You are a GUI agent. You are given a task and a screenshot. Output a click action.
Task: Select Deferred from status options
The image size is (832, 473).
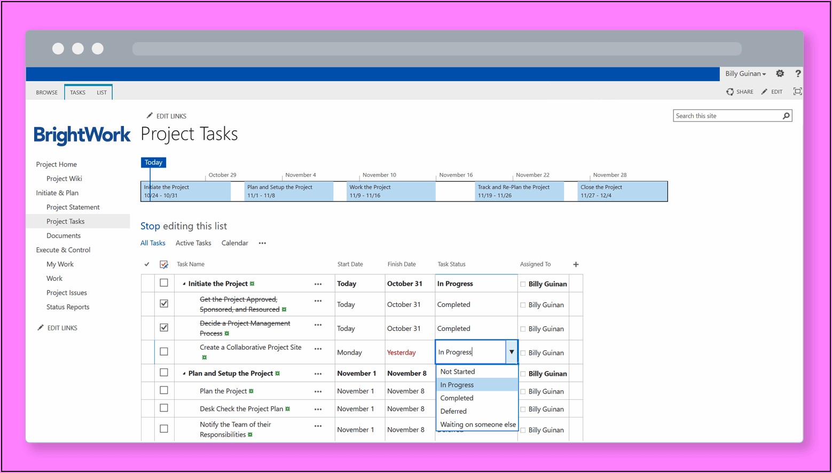(453, 411)
